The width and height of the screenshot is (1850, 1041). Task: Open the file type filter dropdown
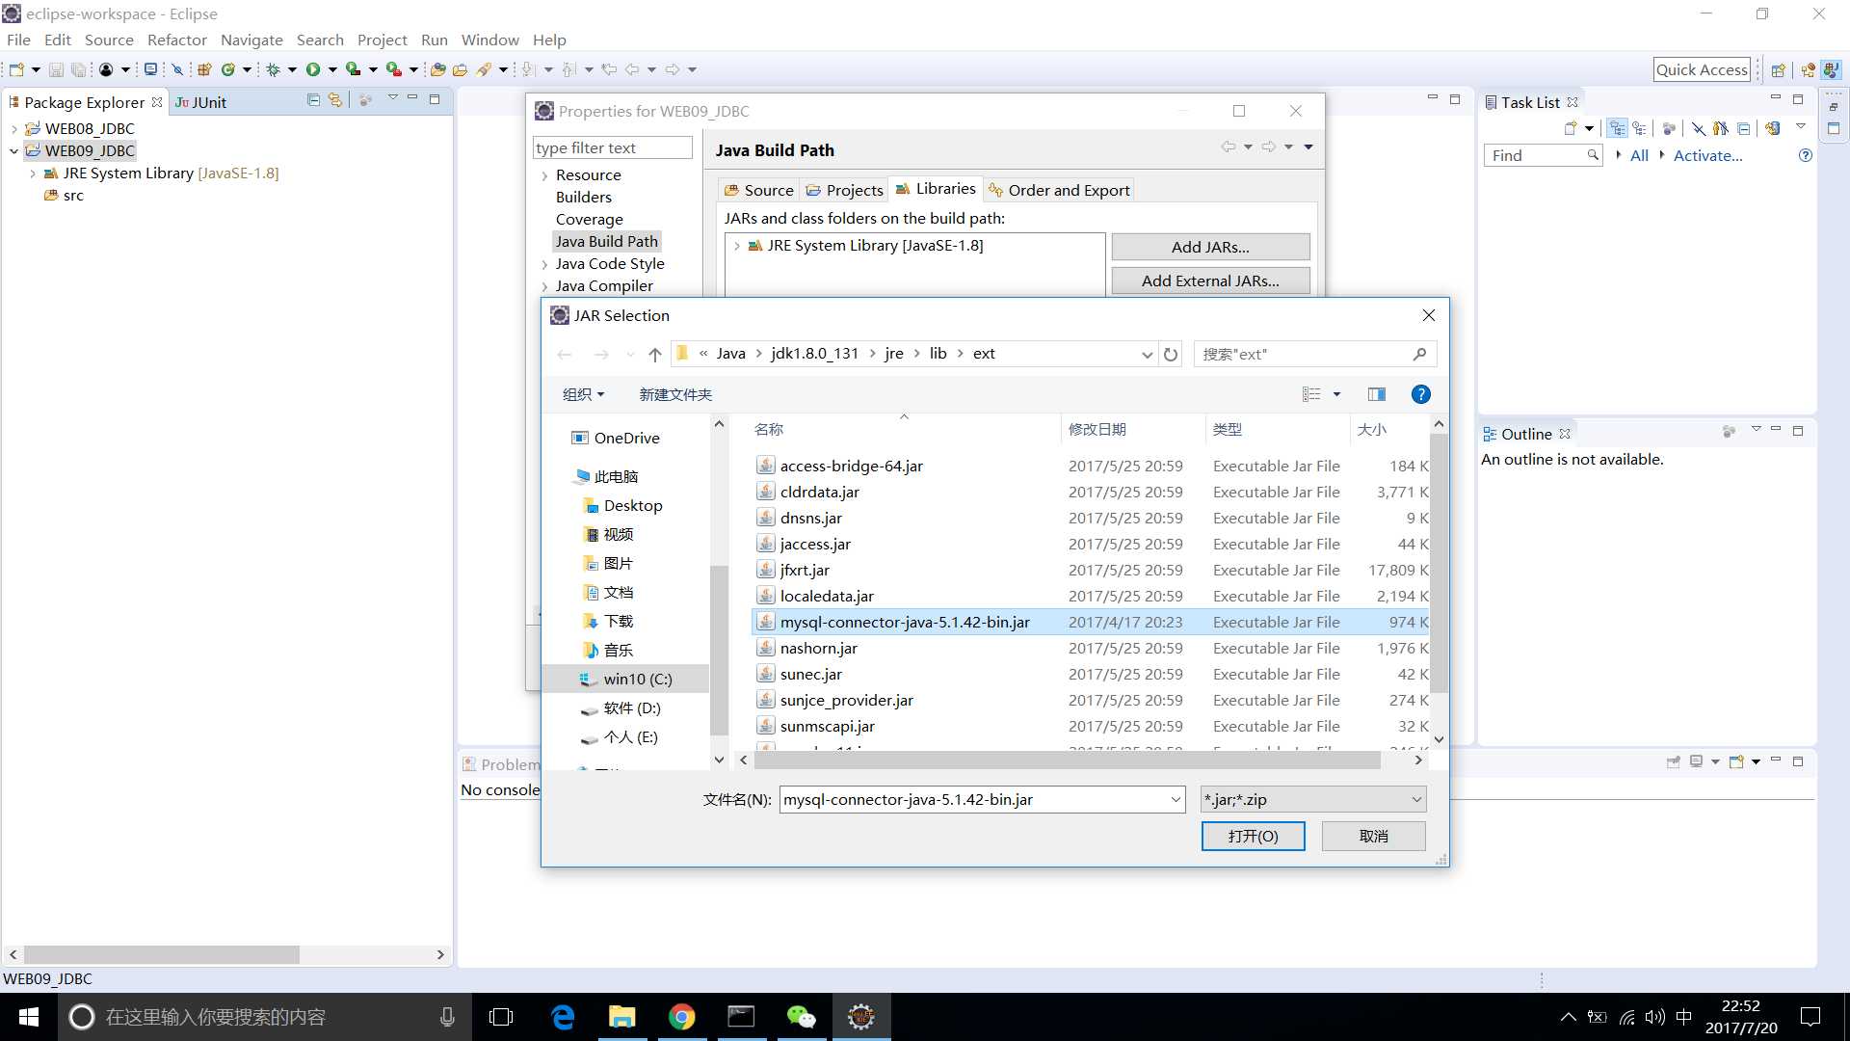pyautogui.click(x=1416, y=799)
